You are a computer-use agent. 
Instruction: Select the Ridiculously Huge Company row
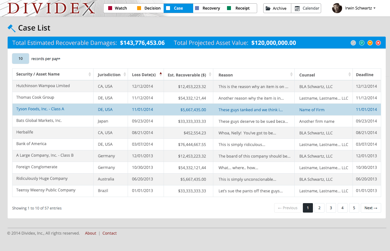(x=197, y=179)
